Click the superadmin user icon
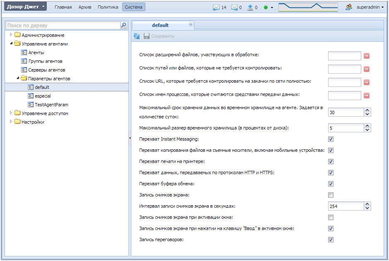389x261 pixels. coord(349,7)
